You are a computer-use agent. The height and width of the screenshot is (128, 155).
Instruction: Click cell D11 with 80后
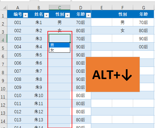click(x=81, y=95)
